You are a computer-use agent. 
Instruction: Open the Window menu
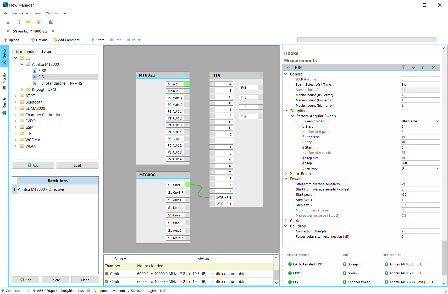click(52, 13)
